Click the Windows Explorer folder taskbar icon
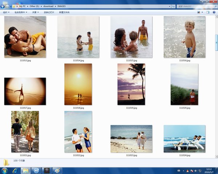 click(26, 170)
